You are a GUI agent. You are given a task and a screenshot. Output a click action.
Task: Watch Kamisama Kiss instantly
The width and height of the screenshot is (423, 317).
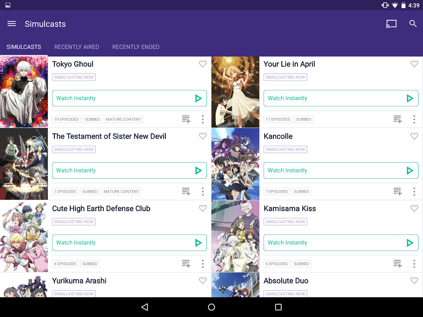point(341,243)
